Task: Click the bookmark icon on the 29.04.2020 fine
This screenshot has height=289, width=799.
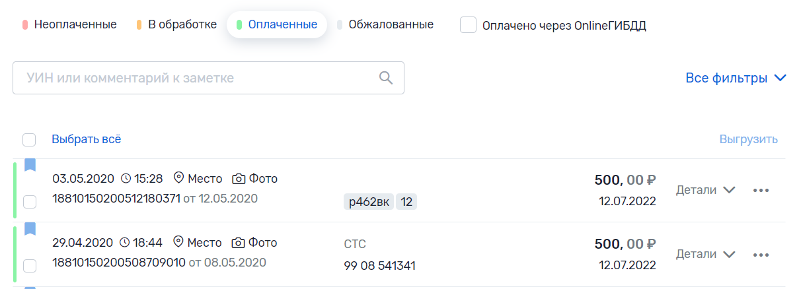Action: pos(30,229)
